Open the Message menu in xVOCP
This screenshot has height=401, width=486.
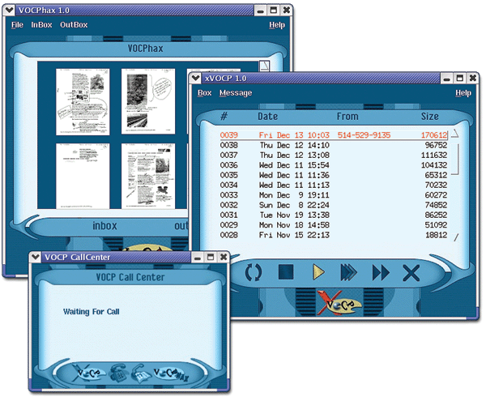coord(236,93)
